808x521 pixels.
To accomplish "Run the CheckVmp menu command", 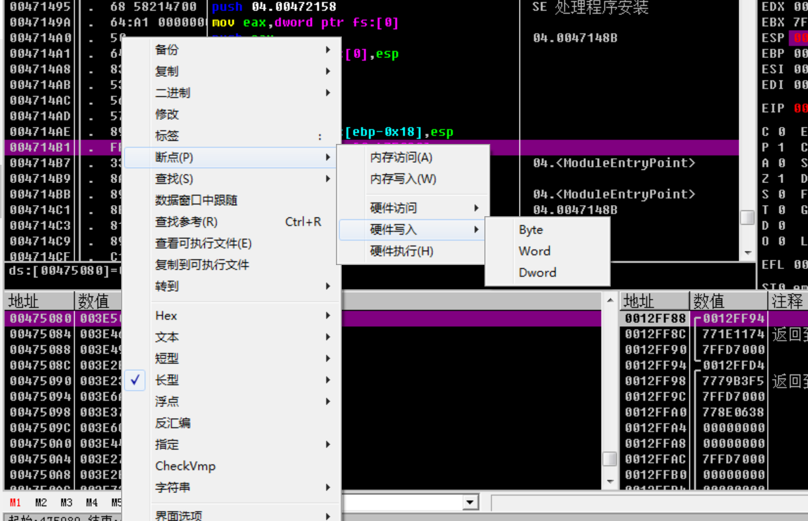I will (232, 466).
